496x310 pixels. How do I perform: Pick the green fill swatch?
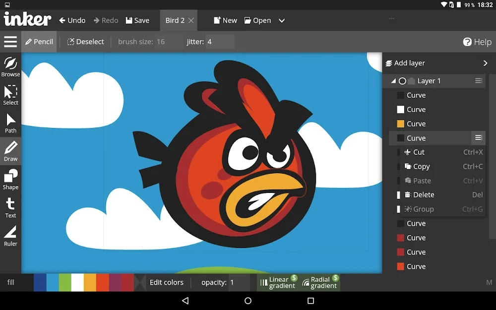65,283
